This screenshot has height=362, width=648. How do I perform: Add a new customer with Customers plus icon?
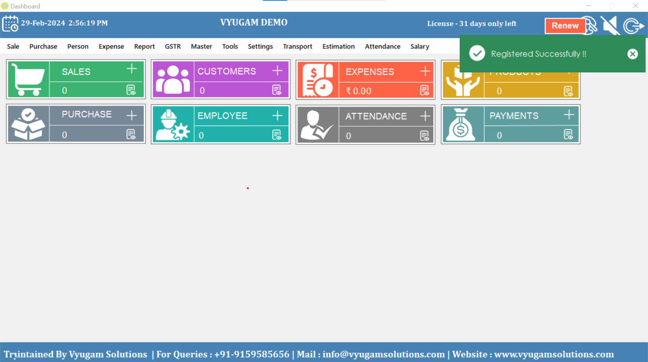pyautogui.click(x=277, y=71)
